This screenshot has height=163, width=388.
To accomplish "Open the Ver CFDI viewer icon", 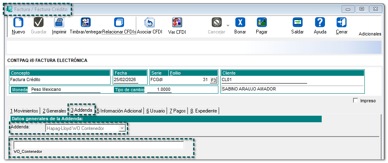I will click(x=177, y=22).
